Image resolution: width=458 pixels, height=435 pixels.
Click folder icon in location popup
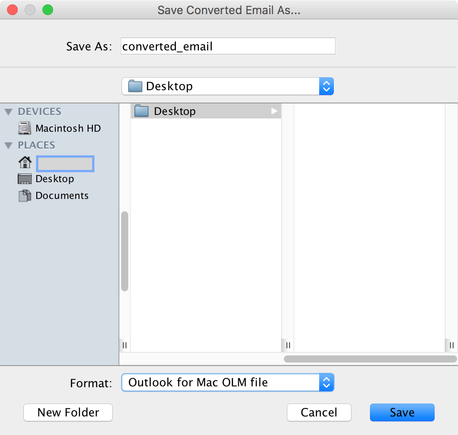135,86
